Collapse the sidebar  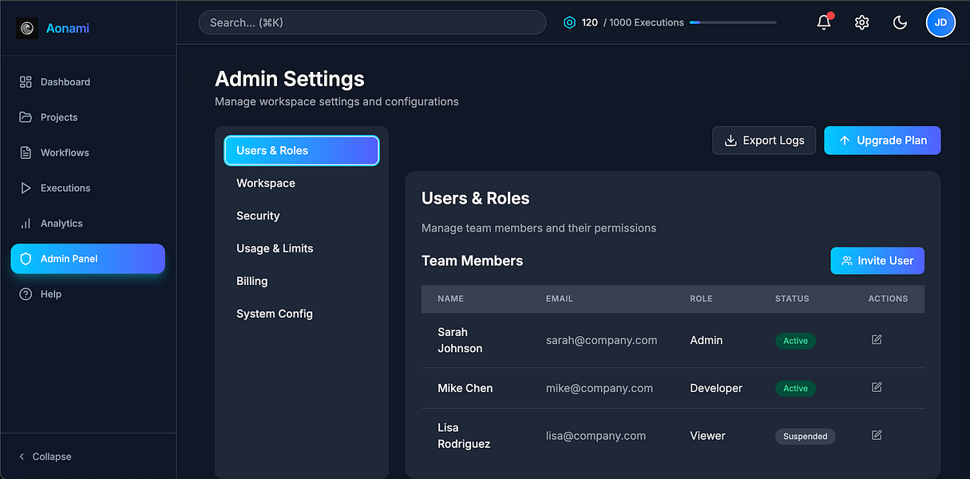pos(46,457)
